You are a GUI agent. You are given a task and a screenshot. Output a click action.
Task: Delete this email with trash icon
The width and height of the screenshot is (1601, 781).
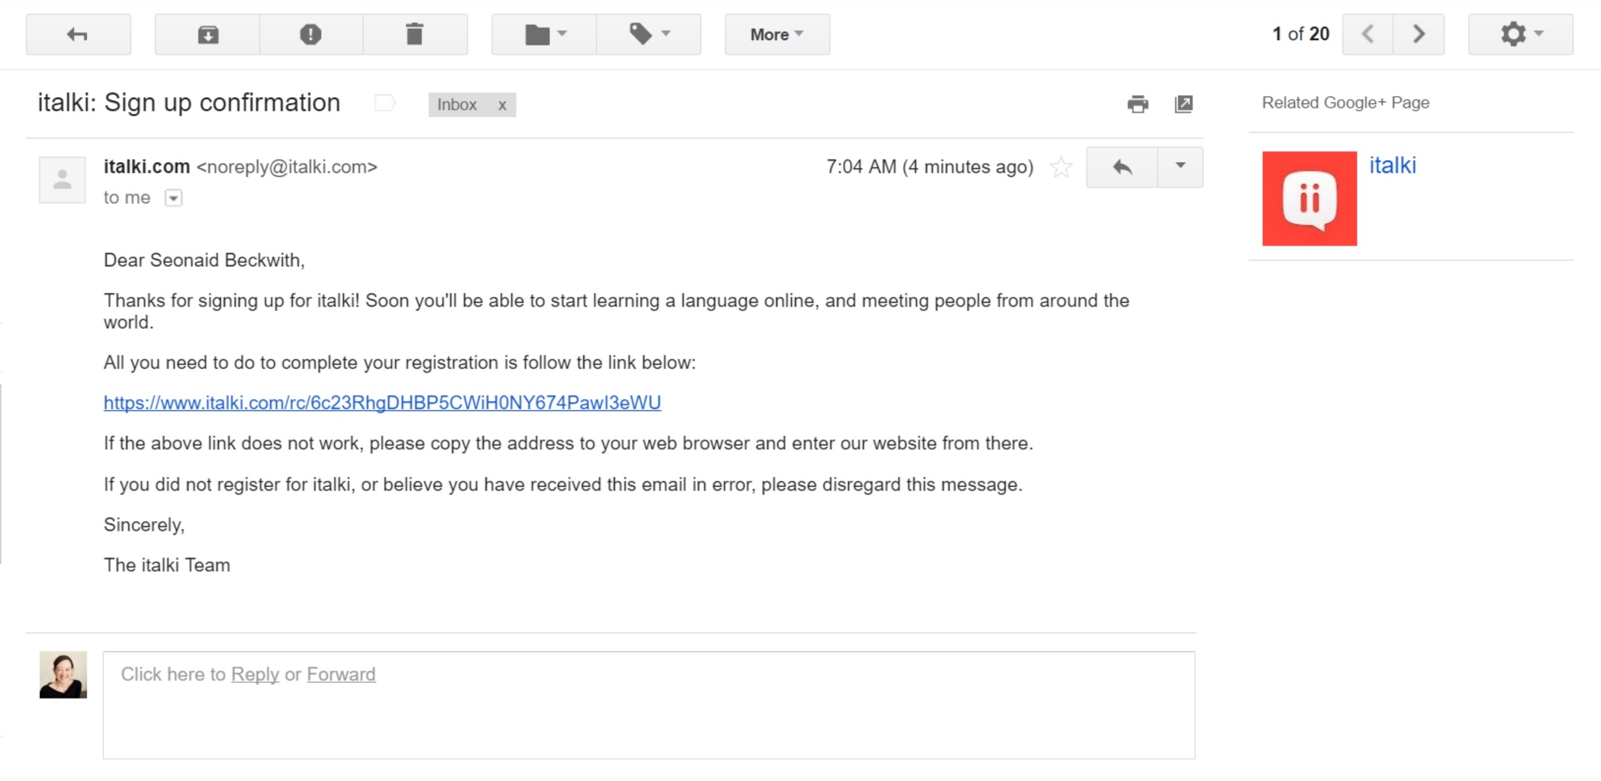pyautogui.click(x=415, y=34)
